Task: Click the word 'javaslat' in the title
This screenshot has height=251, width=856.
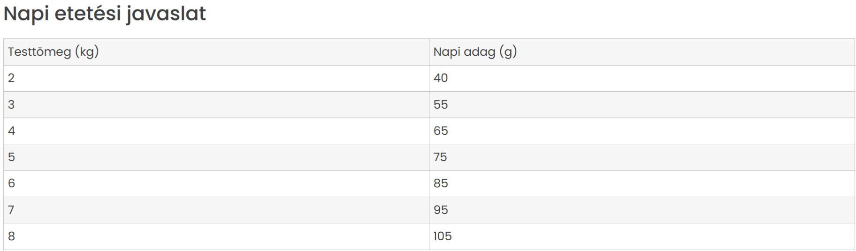Action: pyautogui.click(x=166, y=14)
